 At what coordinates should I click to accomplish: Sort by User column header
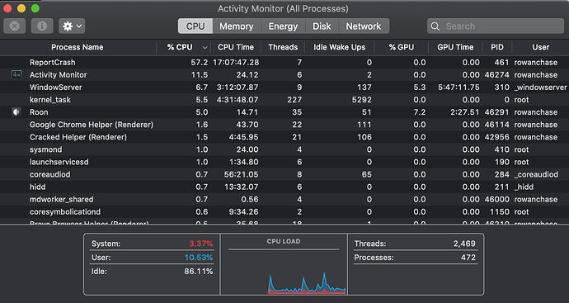[541, 47]
